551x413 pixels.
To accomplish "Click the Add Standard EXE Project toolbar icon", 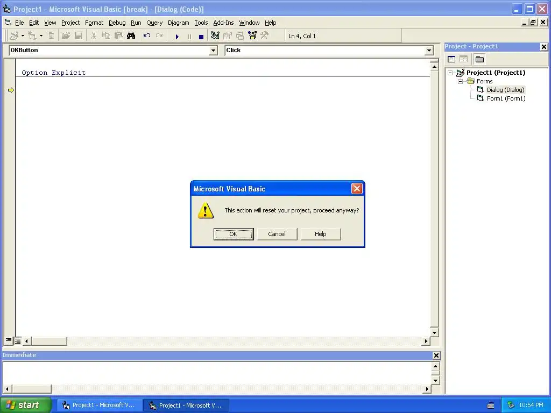I will 14,36.
